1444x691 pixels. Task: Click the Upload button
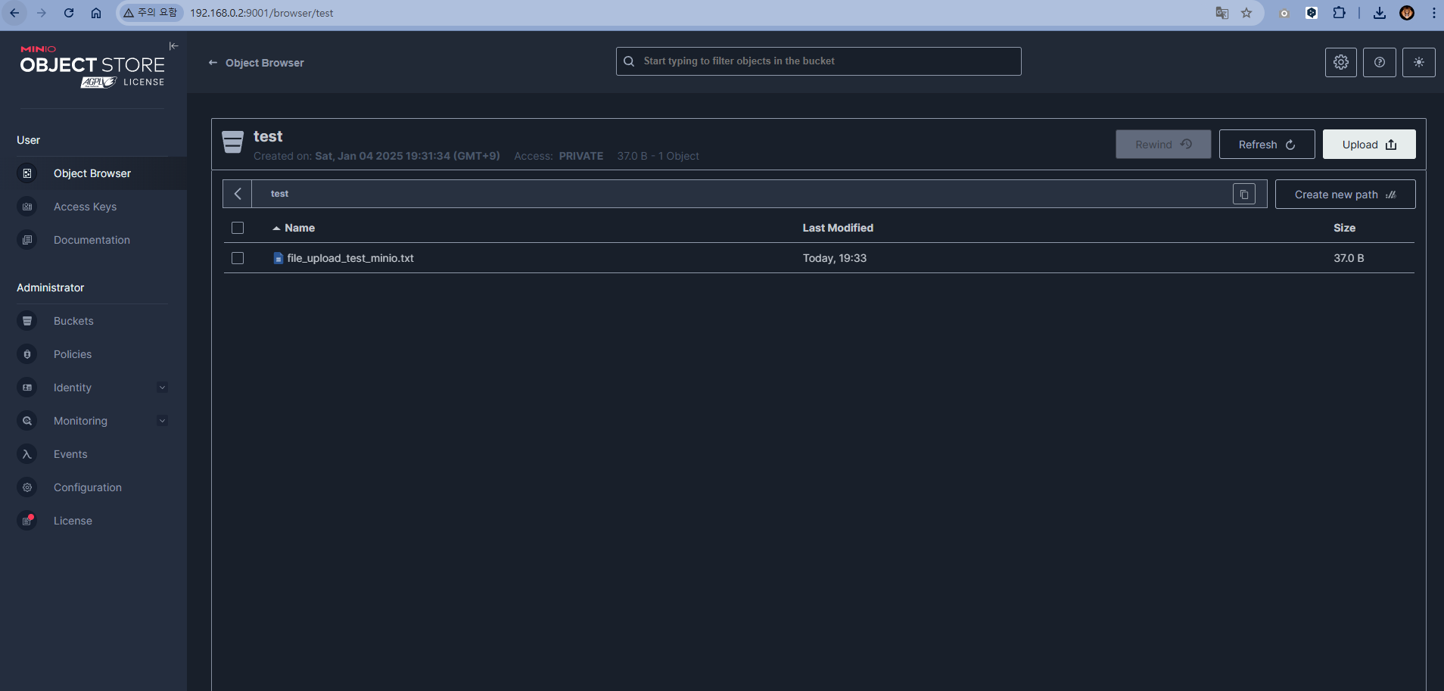pos(1368,144)
